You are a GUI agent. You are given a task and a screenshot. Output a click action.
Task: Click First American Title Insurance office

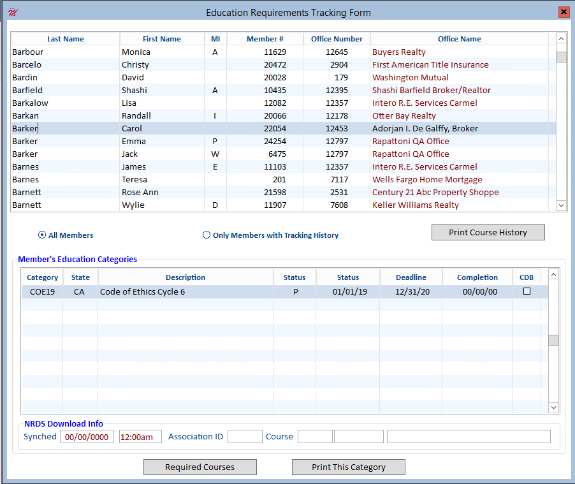[x=430, y=64]
